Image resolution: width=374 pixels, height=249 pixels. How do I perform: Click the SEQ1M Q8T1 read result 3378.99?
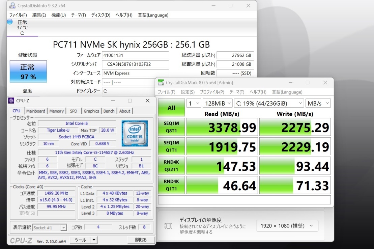[x=222, y=127]
